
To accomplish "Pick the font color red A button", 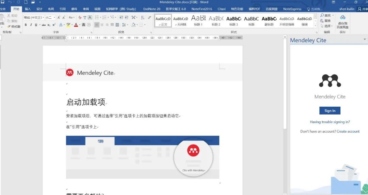I will [76, 25].
